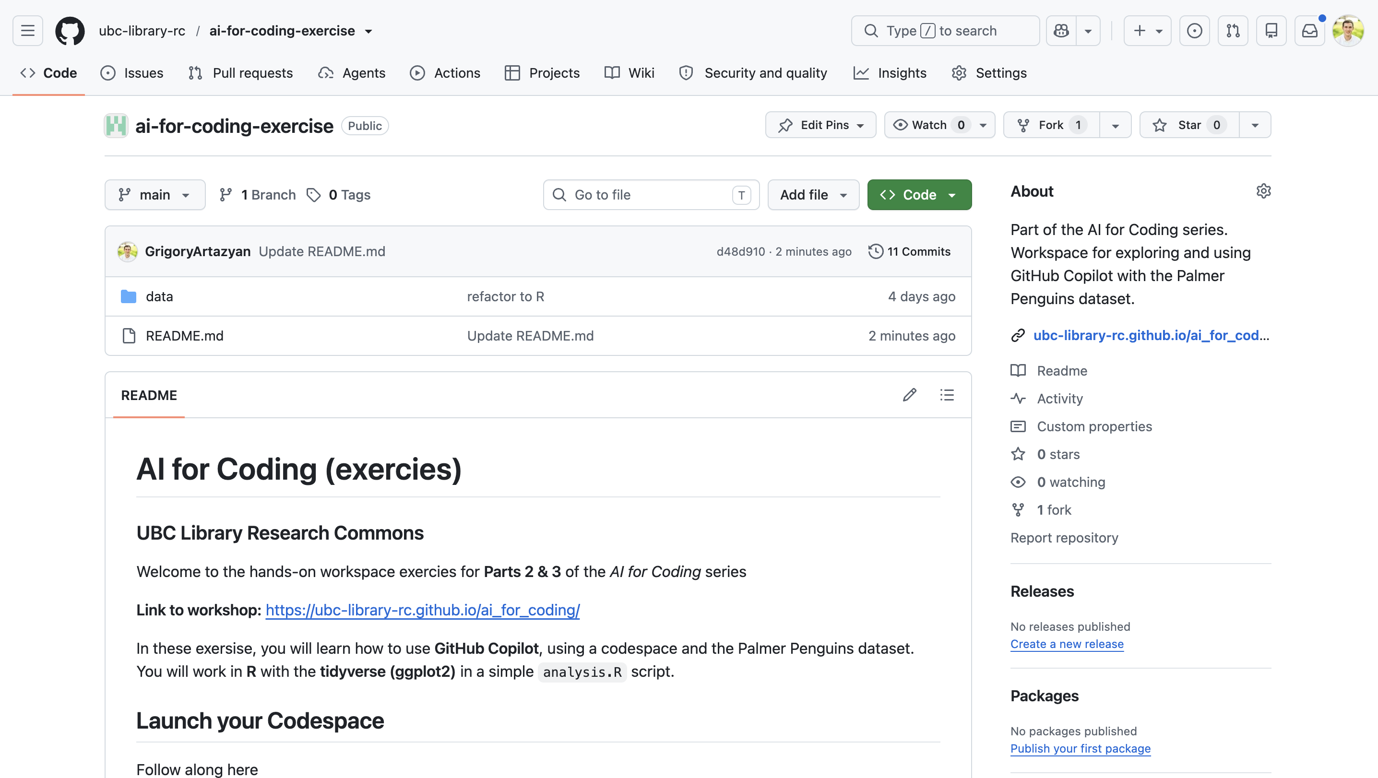Viewport: 1378px width, 778px height.
Task: Click GrigoryArtazyan commit author avatar
Action: (x=127, y=251)
